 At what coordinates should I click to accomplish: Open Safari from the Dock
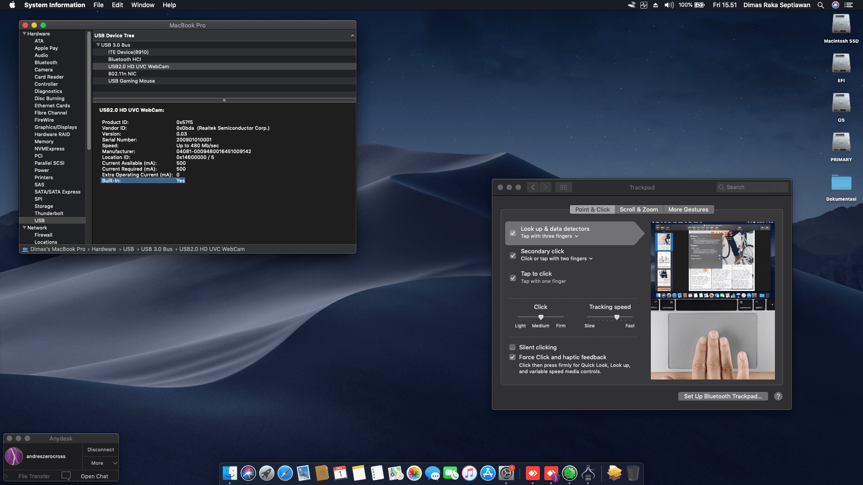[x=285, y=473]
